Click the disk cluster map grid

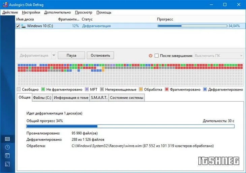pos(130,74)
